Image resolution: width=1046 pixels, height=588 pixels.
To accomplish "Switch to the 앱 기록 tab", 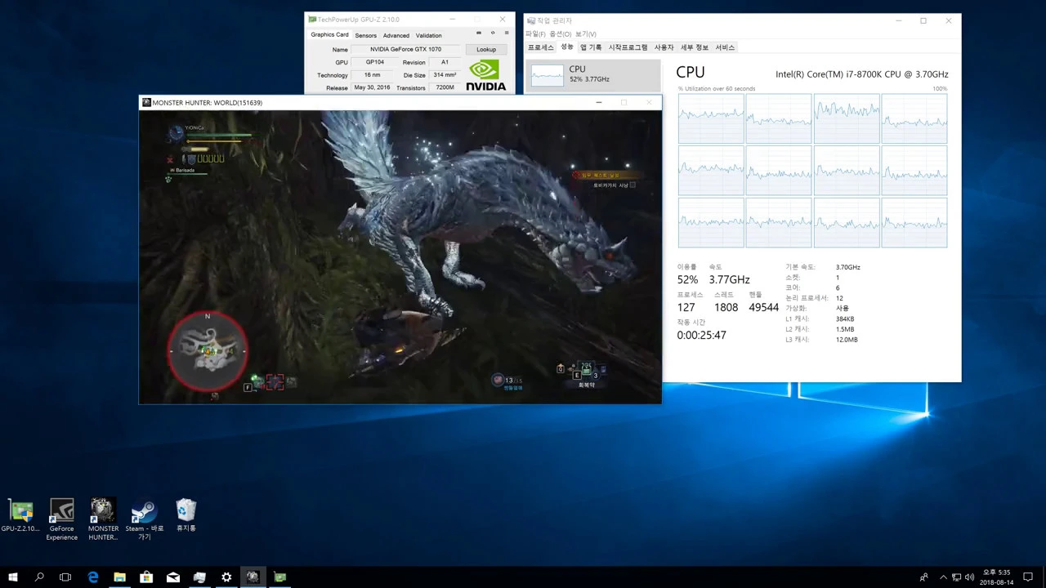I will click(591, 47).
